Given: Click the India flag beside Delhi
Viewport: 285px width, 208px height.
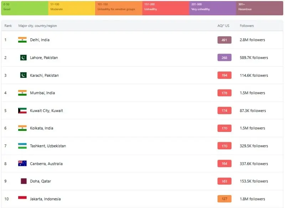Looking at the screenshot, I should (x=22, y=40).
